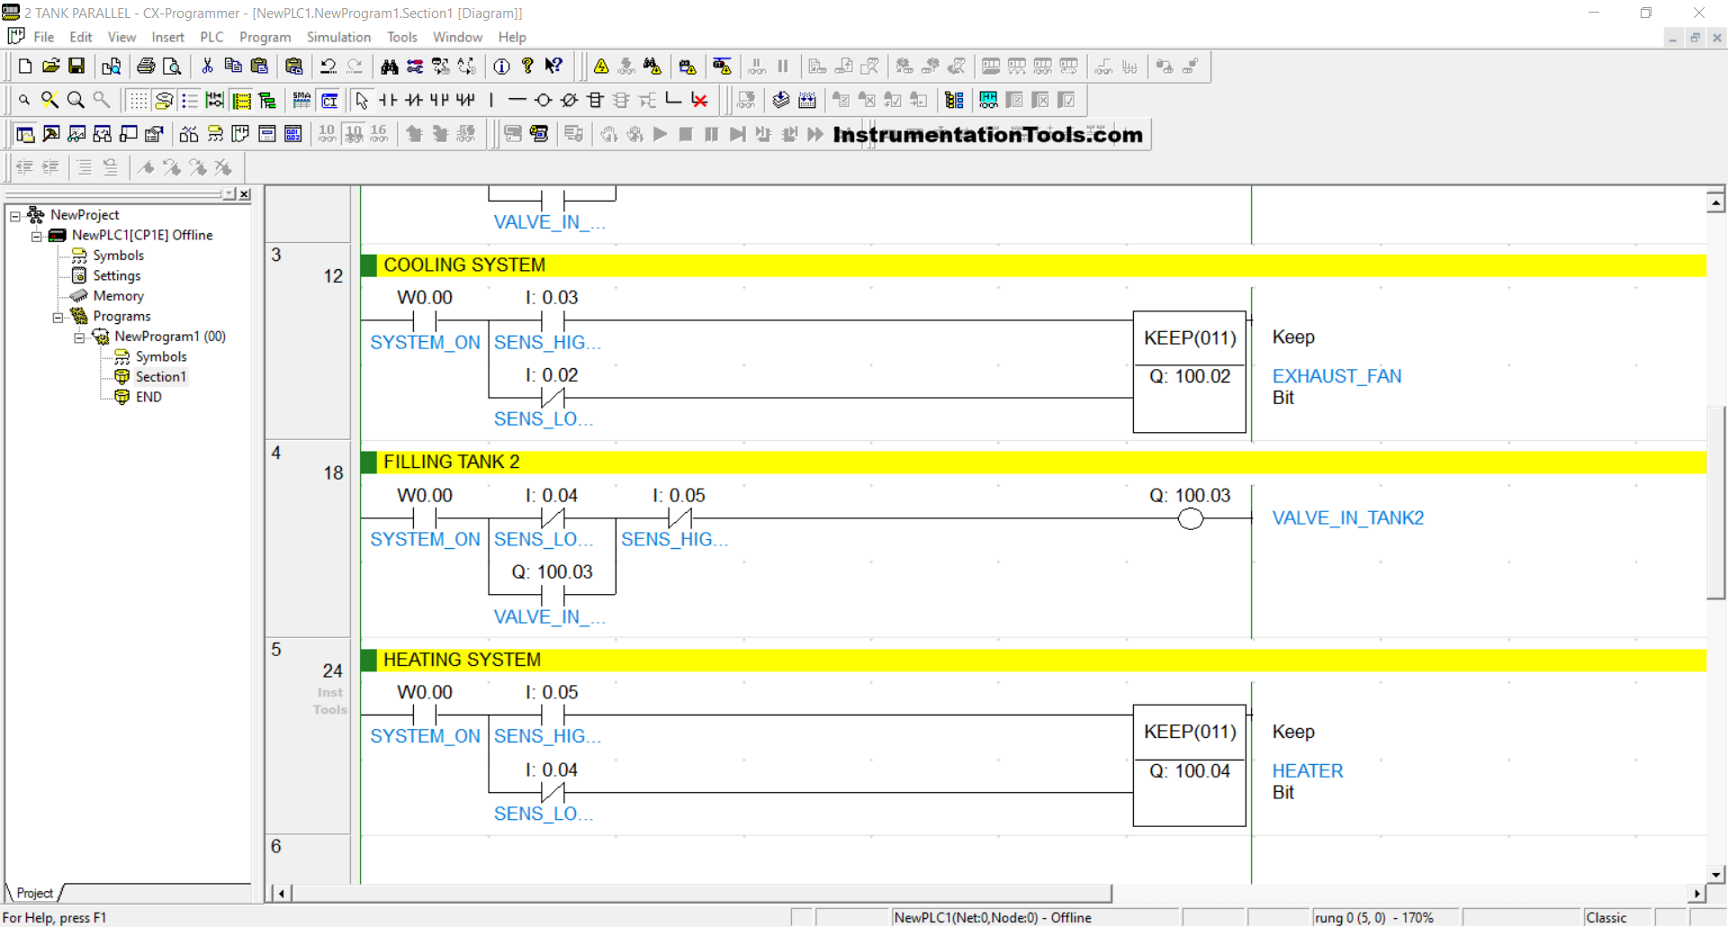Select the Project tab at the workspace bottom
Image resolution: width=1728 pixels, height=927 pixels.
pos(34,893)
